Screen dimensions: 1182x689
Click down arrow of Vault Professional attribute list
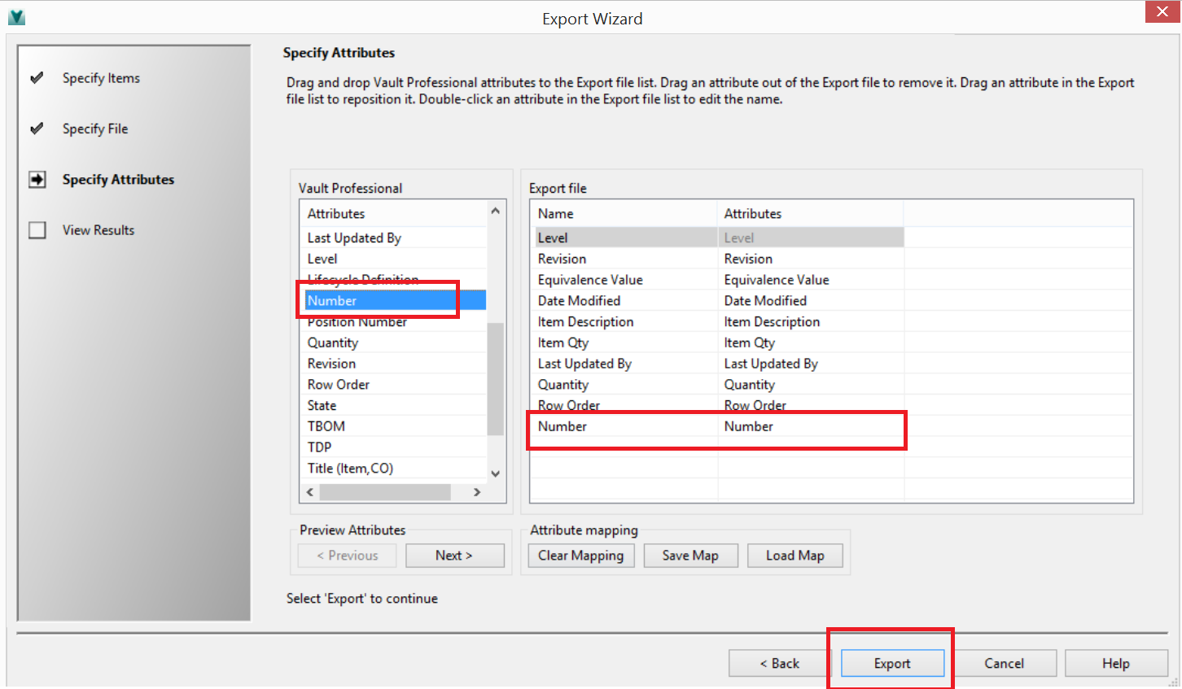coord(496,473)
